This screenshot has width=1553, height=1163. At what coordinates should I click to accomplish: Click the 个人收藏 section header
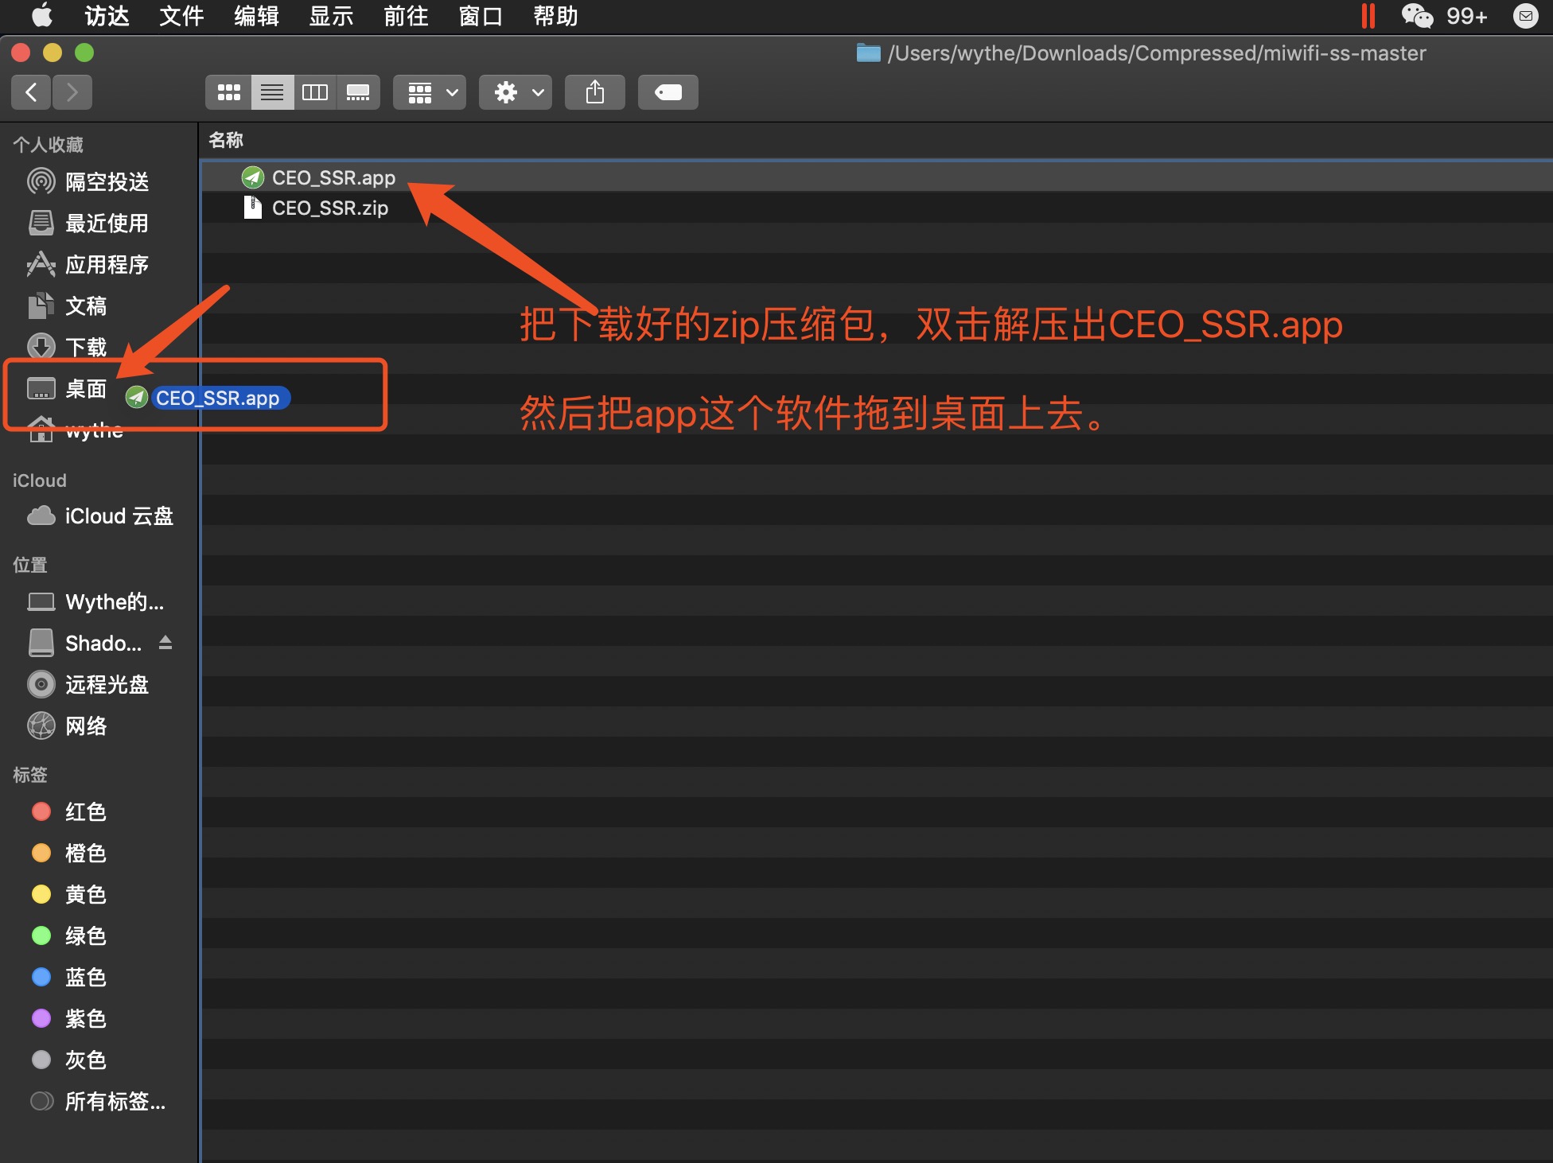coord(48,145)
